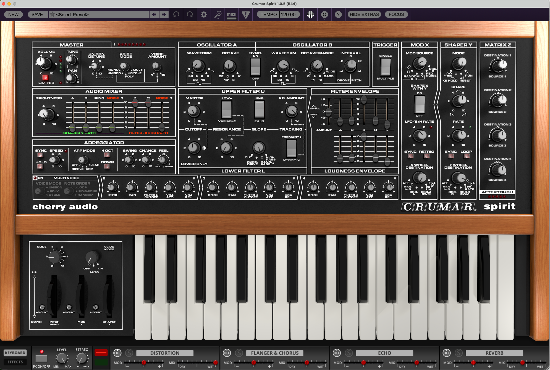The image size is (550, 370).
Task: Switch to the KEYBOARD tab
Action: 15,353
